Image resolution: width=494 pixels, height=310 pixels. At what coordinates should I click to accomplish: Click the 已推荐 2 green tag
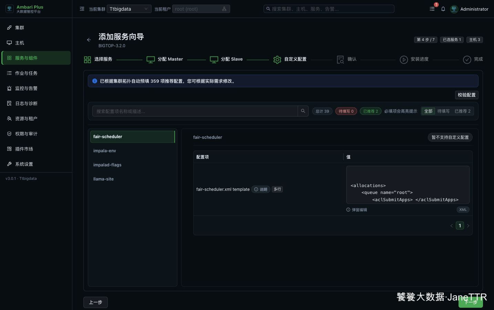[371, 111]
